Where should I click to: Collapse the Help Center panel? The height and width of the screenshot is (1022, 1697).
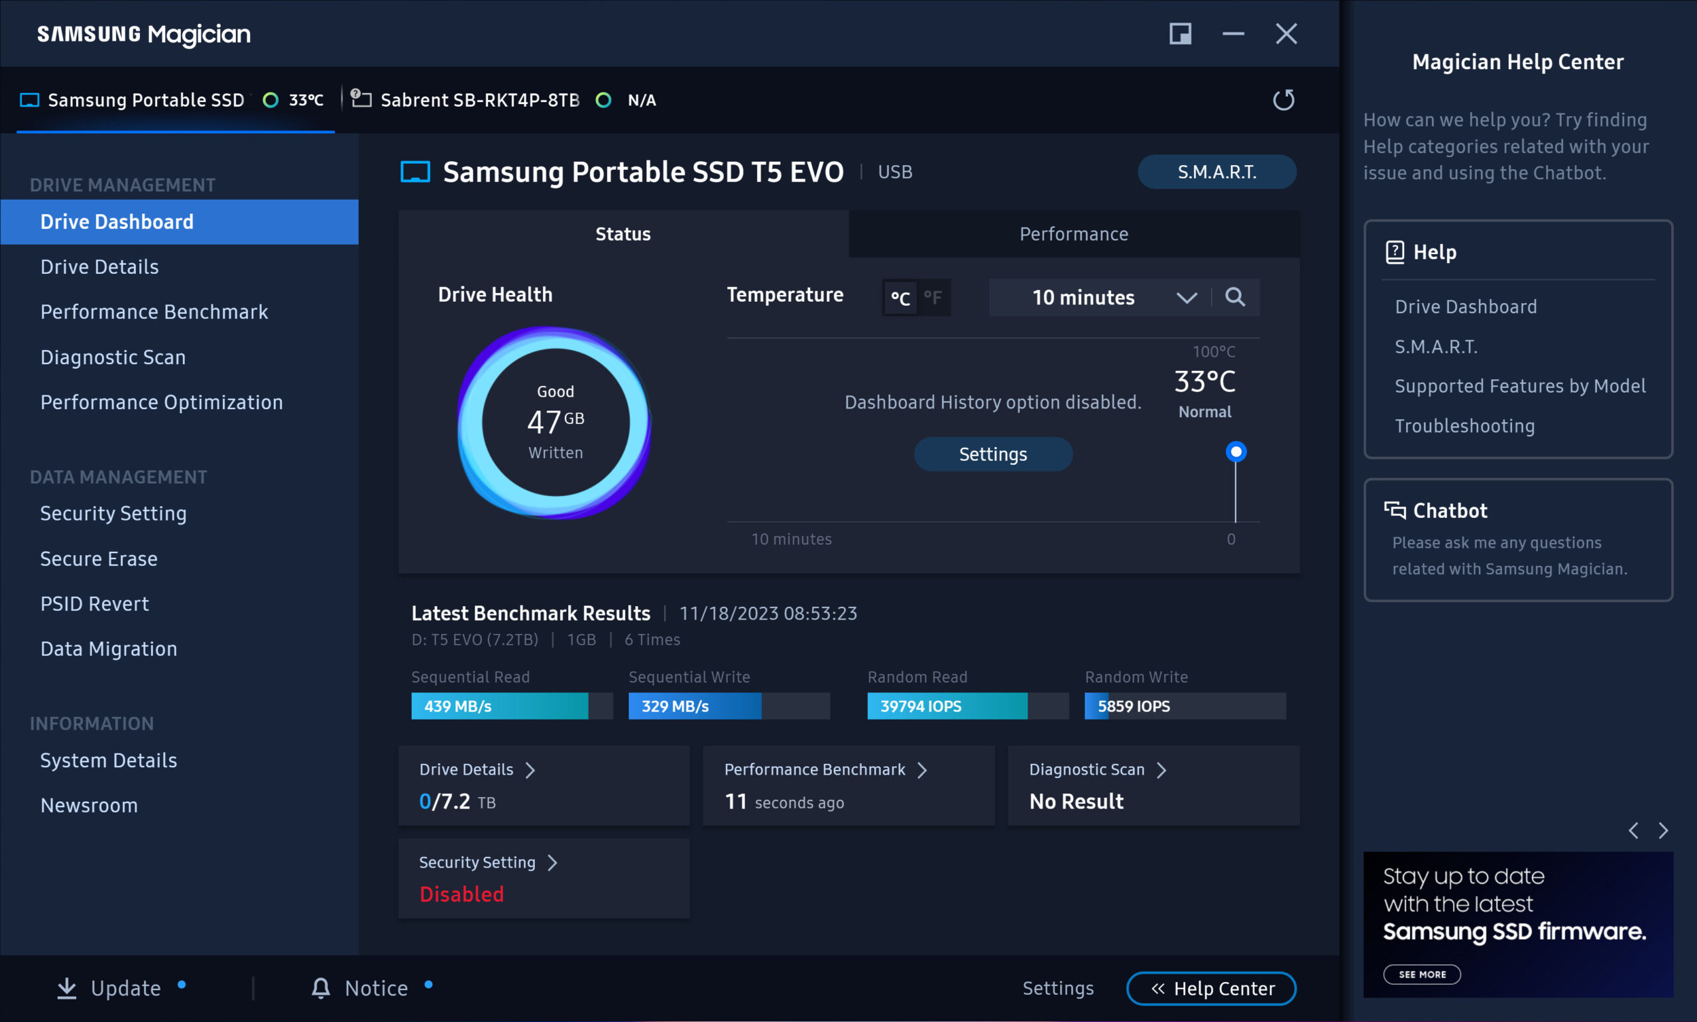tap(1211, 988)
